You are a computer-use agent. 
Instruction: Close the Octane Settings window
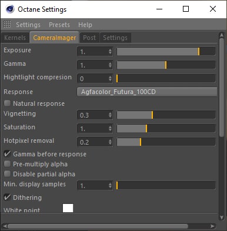(x=213, y=9)
